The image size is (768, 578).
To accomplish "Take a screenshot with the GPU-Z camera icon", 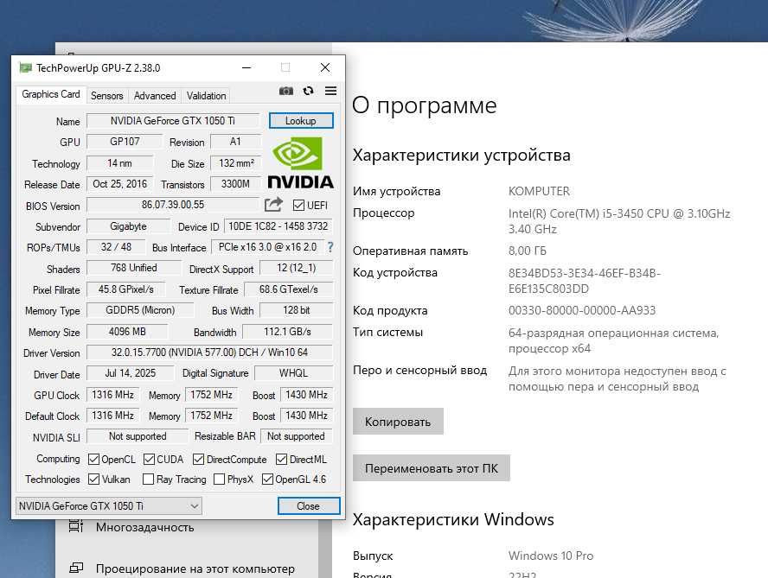I will click(286, 91).
